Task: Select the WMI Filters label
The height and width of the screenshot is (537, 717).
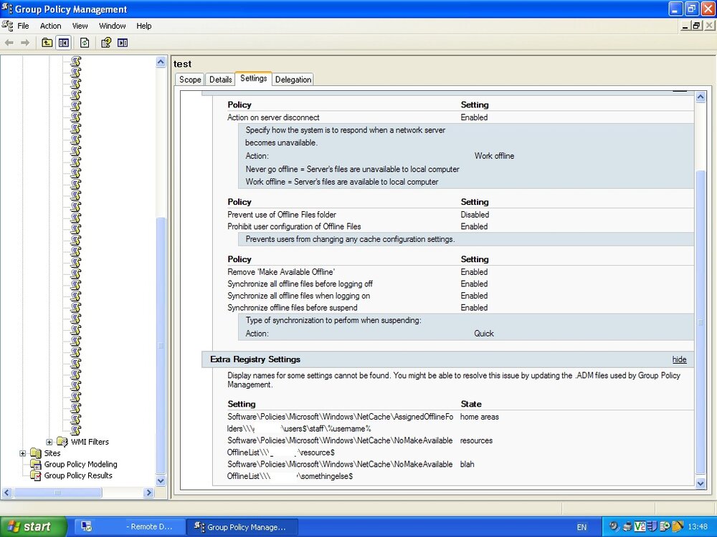Action: (90, 442)
